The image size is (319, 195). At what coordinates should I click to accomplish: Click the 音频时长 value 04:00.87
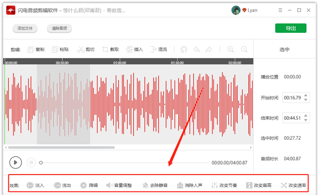293,158
